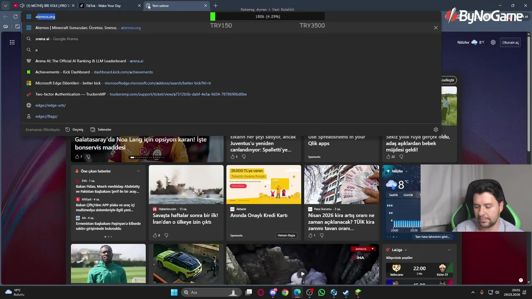Open Anında Onaylı Kredi Kartı ad
The width and height of the screenshot is (532, 299).
tap(259, 215)
